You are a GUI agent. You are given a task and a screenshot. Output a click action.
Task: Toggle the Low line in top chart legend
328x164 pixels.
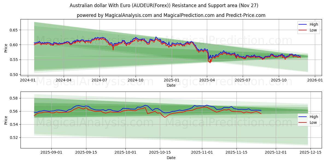[x=312, y=30]
